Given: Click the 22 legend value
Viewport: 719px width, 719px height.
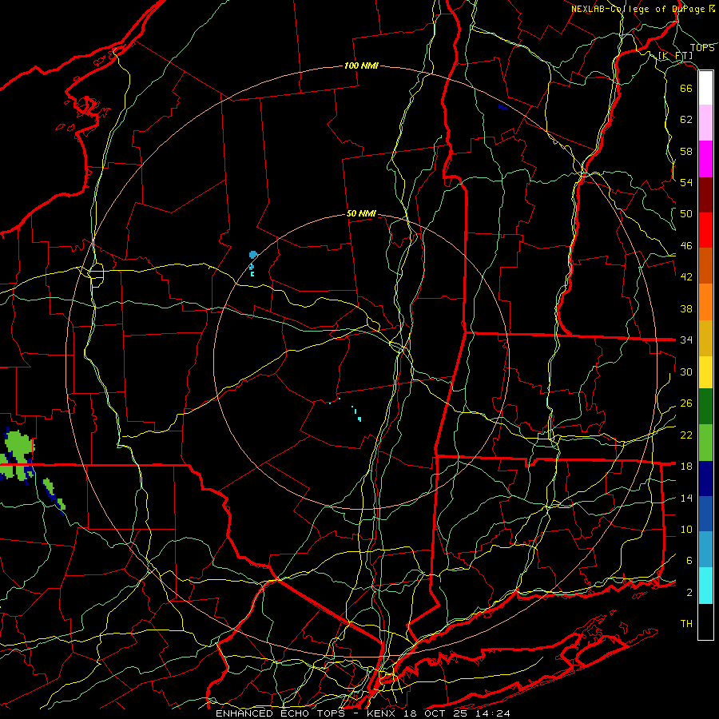Looking at the screenshot, I should click(x=686, y=435).
